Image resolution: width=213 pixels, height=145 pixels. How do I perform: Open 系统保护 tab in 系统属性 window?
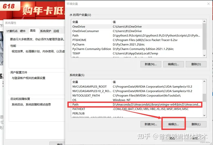pyautogui.click(x=46, y=31)
